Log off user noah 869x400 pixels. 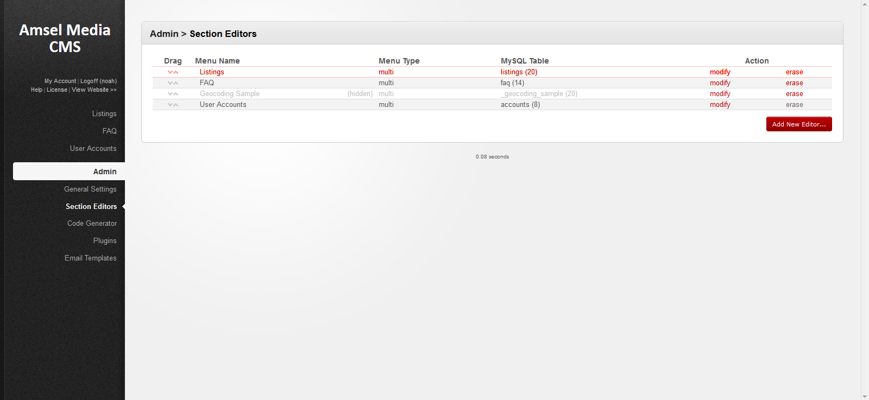[98, 81]
